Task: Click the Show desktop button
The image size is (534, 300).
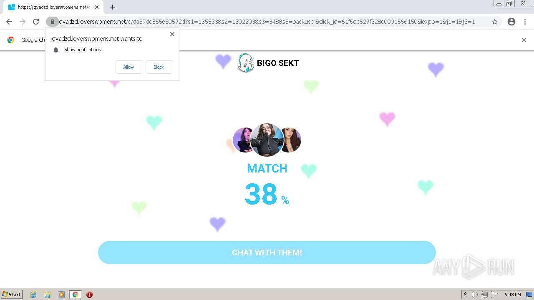Action: click(529, 295)
